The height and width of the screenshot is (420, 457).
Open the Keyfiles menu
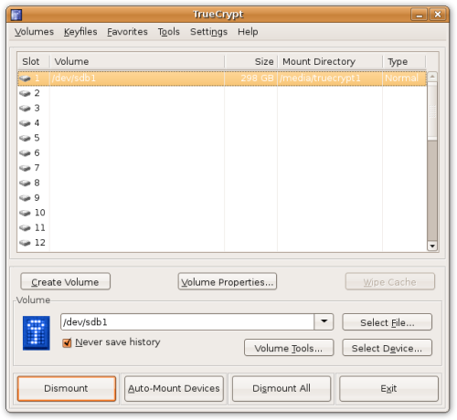[80, 32]
